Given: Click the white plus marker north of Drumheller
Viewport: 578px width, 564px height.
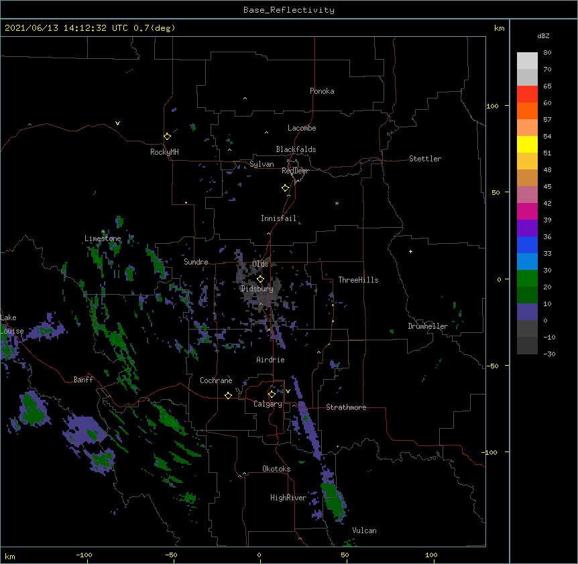Looking at the screenshot, I should 410,251.
